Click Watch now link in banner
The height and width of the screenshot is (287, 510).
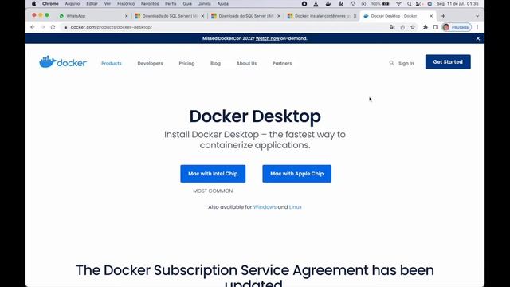click(x=268, y=38)
